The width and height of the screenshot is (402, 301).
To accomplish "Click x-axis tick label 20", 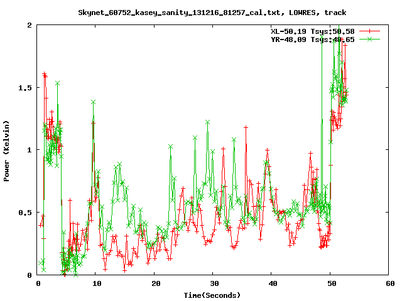I will click(155, 283).
